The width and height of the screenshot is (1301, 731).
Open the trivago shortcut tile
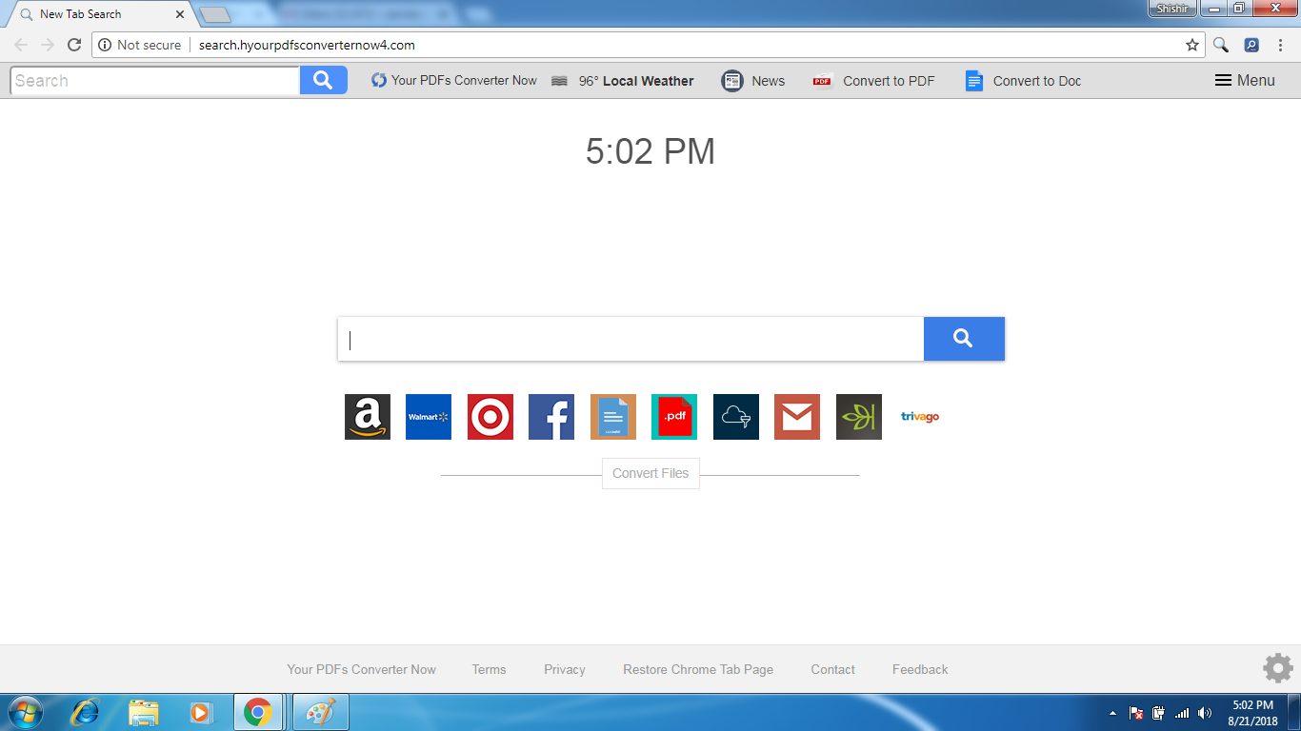(918, 416)
